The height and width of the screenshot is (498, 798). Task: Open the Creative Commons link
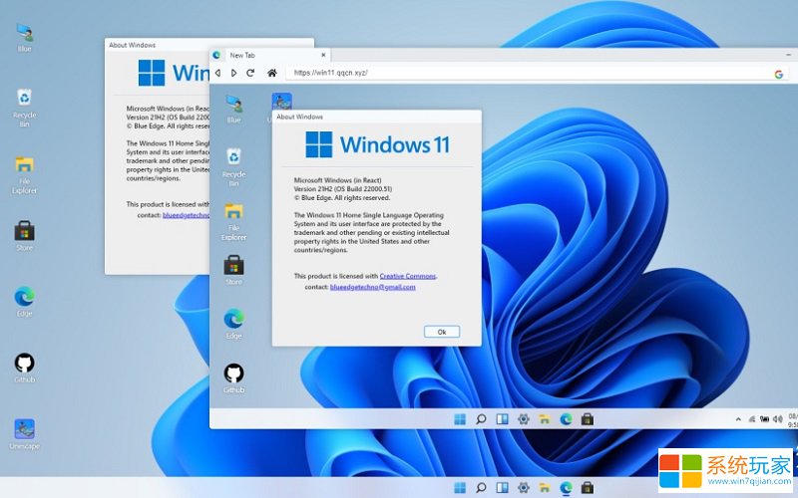(408, 276)
